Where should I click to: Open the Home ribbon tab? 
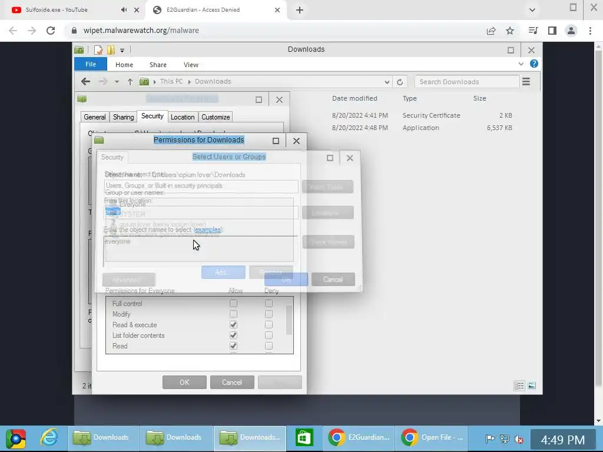124,65
